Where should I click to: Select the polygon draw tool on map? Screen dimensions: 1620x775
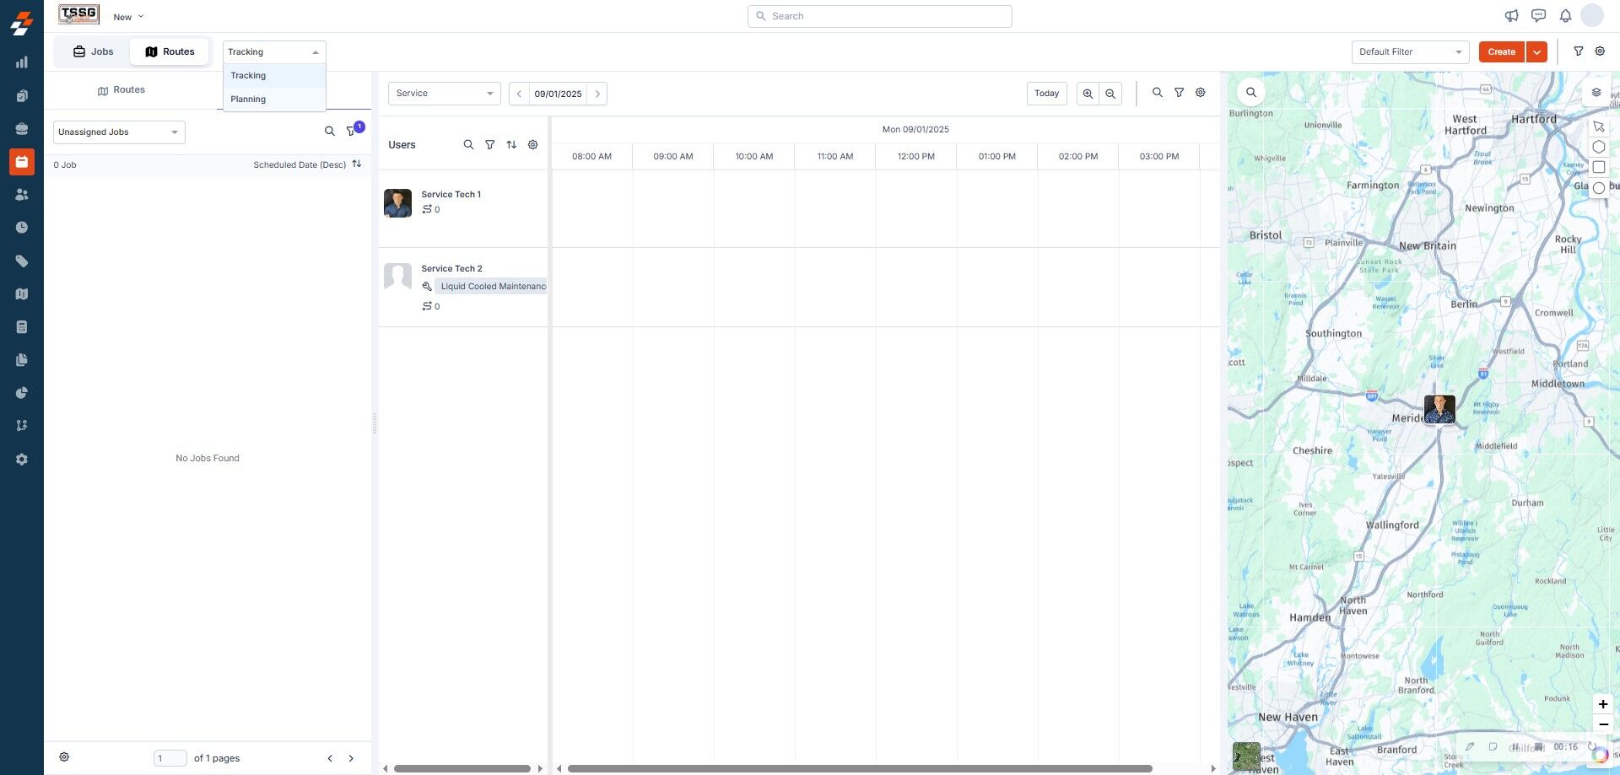tap(1598, 147)
